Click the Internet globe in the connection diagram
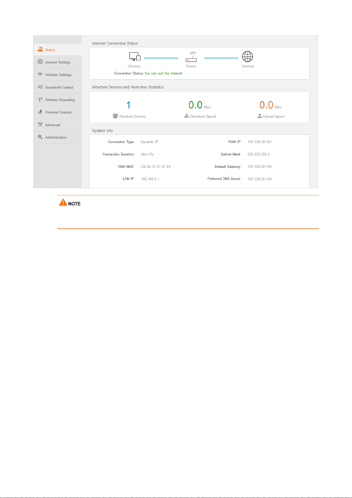Viewport: 352px width, 498px height. tap(247, 56)
